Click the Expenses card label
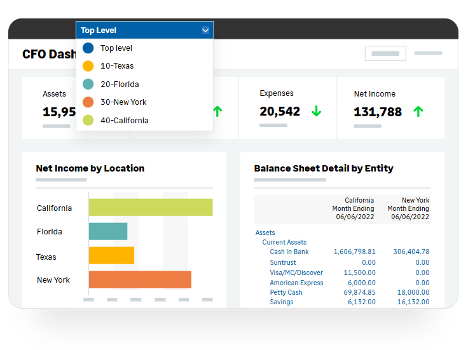Screen dimensions: 468x350 coord(277,93)
